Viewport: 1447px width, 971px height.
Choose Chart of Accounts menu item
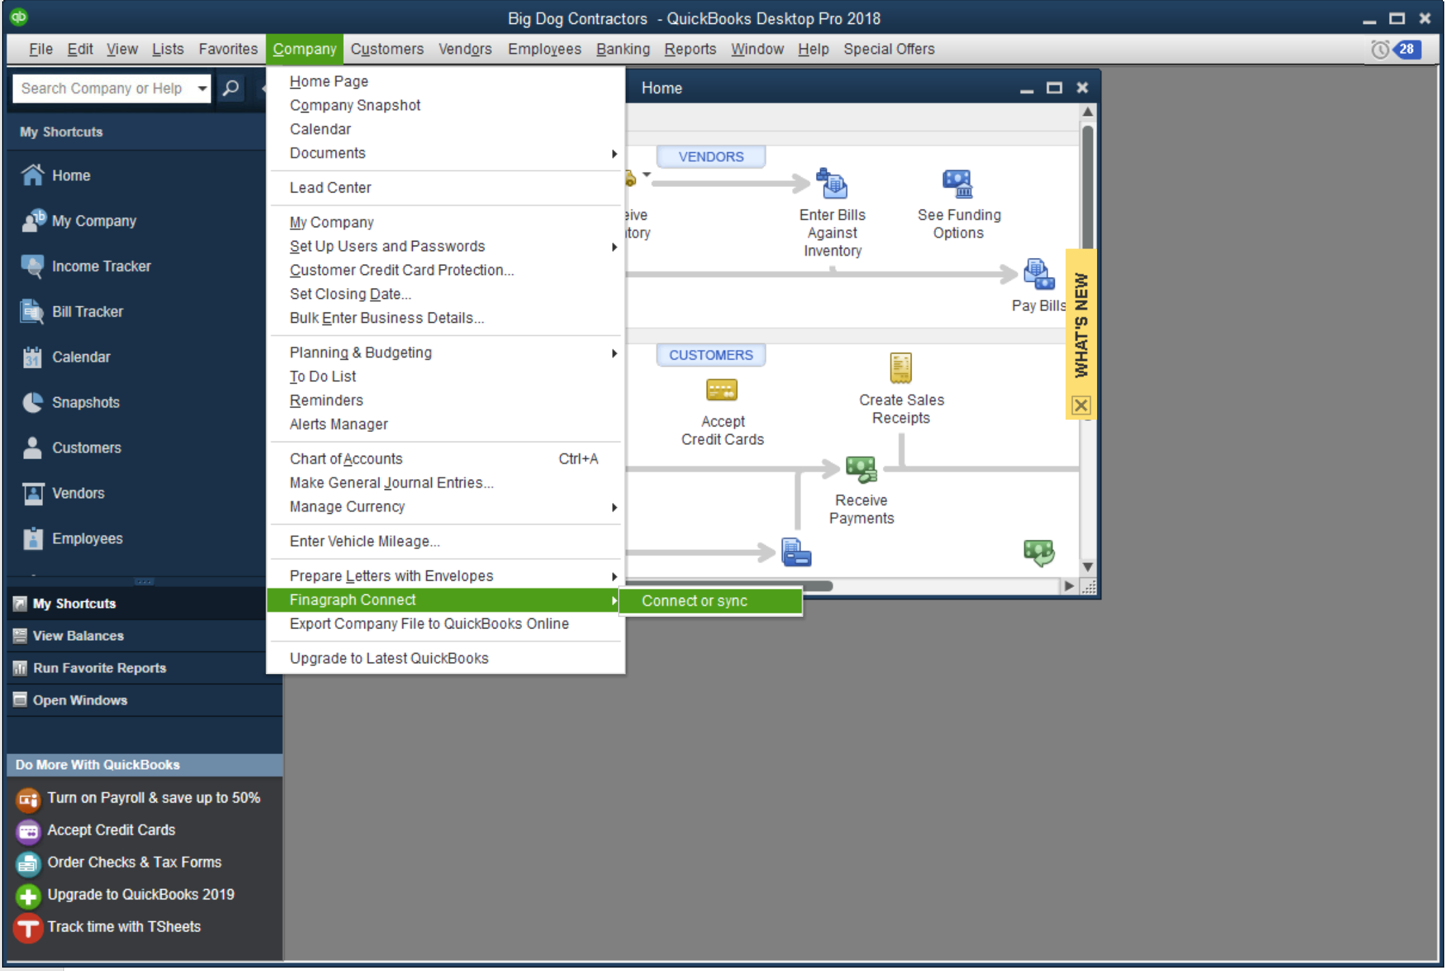click(x=445, y=459)
